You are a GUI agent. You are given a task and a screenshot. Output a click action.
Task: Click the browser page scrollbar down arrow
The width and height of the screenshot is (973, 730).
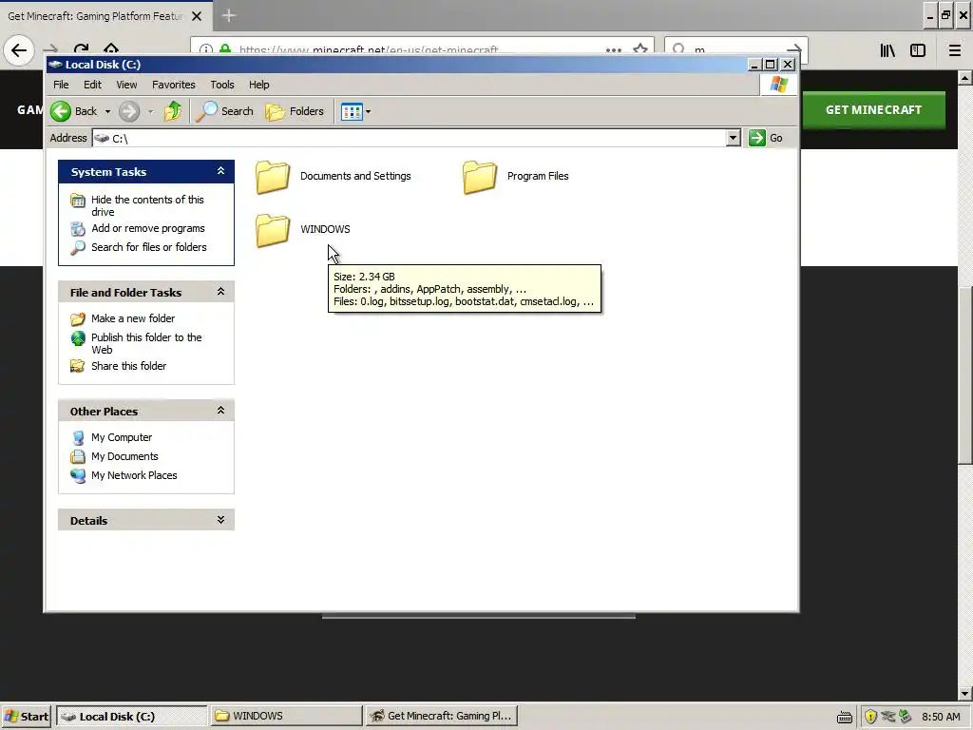[965, 693]
